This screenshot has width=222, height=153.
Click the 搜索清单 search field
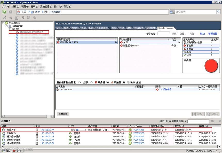195,12
